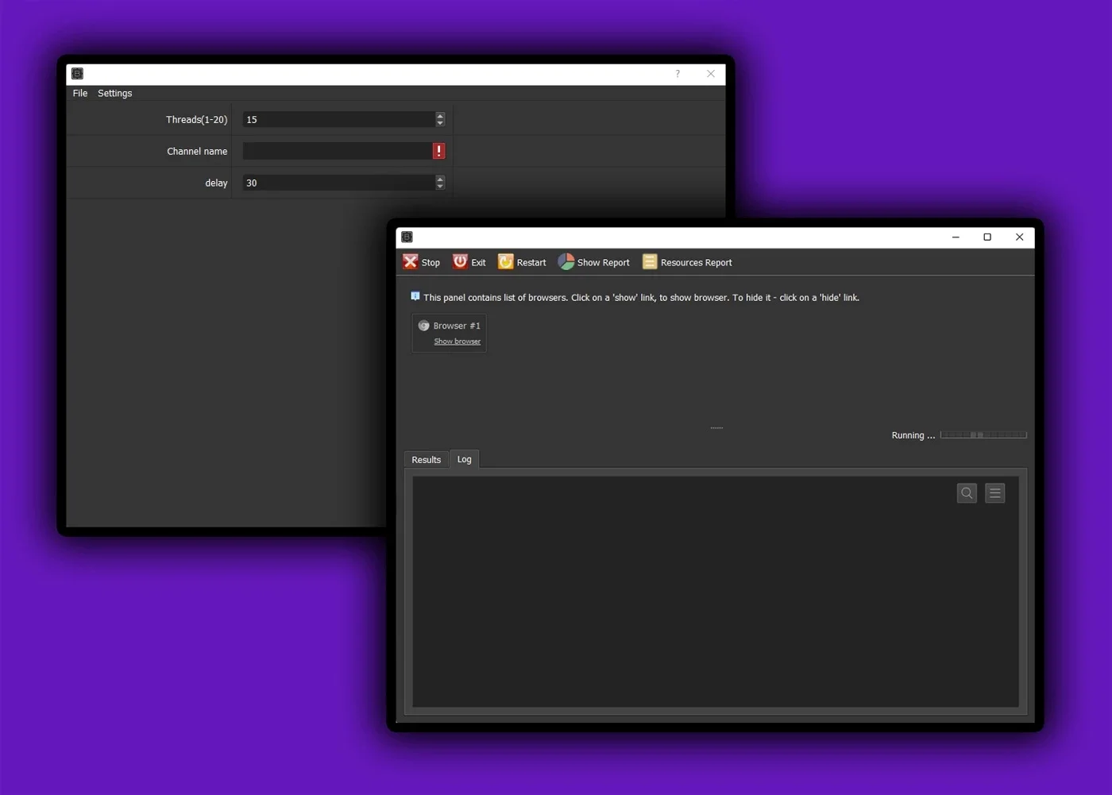Decrease delay value with down arrow
This screenshot has height=795, width=1112.
pos(440,187)
